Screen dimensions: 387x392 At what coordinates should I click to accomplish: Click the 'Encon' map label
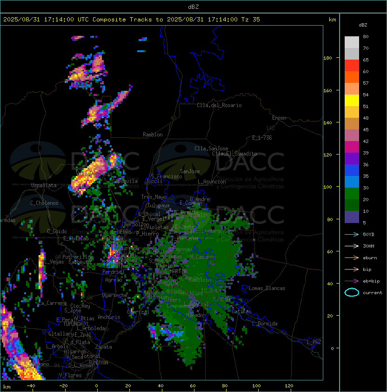279,118
